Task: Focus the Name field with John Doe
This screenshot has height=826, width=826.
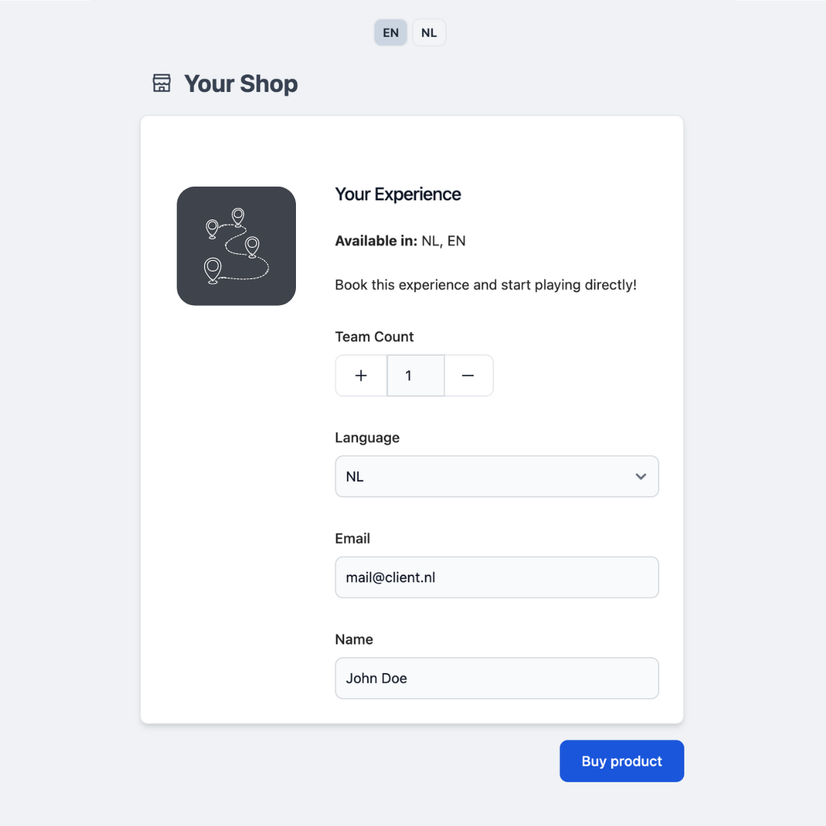Action: point(496,678)
